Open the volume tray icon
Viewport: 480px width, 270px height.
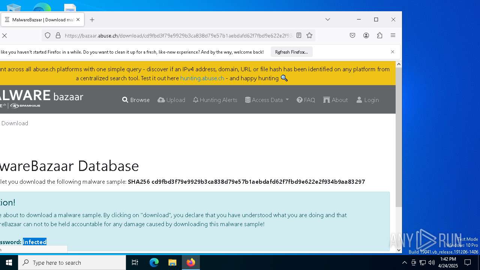(432, 262)
